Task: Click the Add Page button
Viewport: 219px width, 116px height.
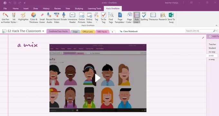Action: coord(214,36)
